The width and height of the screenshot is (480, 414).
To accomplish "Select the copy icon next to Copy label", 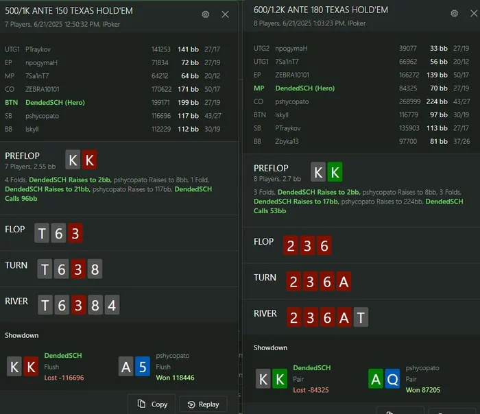I will coord(141,404).
